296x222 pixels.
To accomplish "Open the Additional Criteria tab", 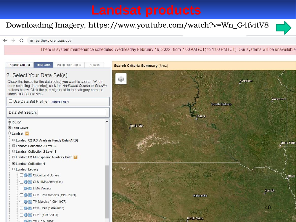I will [69, 65].
